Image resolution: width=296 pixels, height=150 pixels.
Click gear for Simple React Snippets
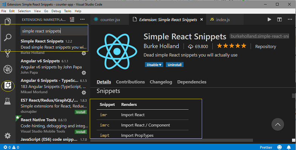pos(84,54)
